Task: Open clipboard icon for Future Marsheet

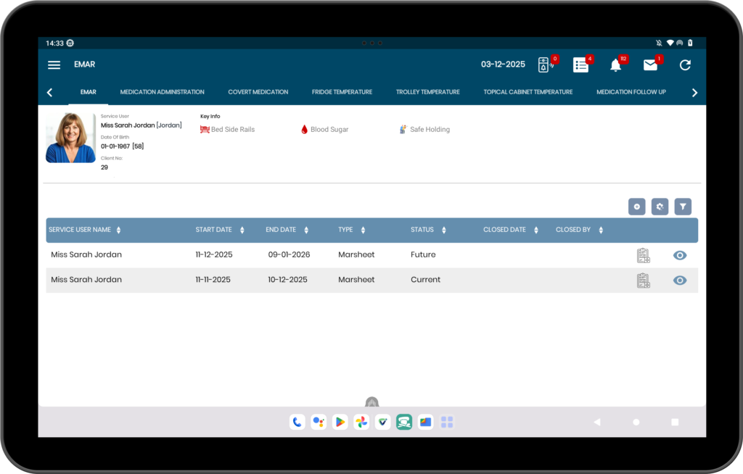Action: pos(643,255)
